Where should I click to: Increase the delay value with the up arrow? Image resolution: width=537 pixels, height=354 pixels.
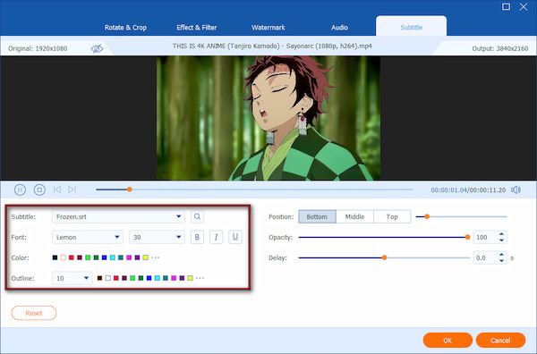pyautogui.click(x=501, y=255)
